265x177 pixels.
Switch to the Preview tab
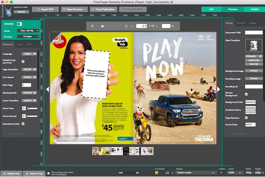click(x=232, y=9)
